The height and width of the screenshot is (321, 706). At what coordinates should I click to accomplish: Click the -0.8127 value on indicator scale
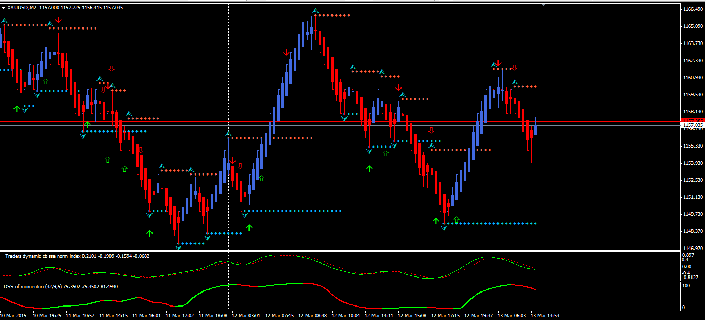pyautogui.click(x=690, y=278)
